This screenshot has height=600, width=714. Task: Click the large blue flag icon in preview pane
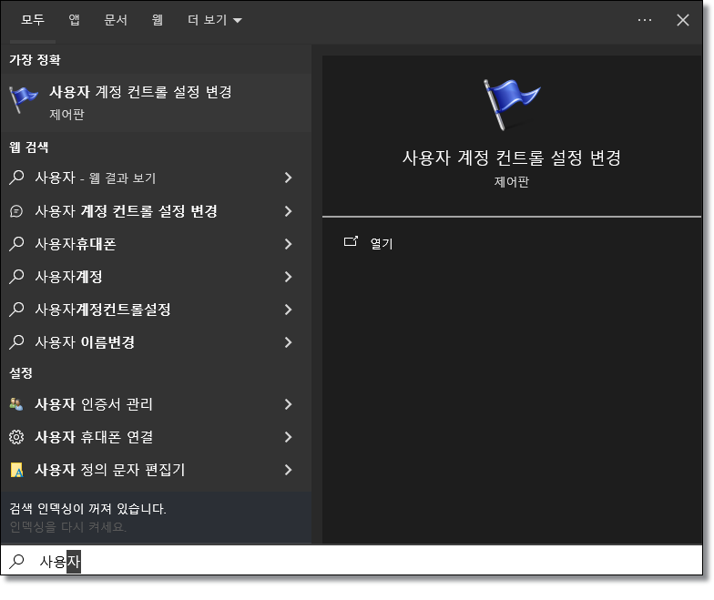click(512, 105)
